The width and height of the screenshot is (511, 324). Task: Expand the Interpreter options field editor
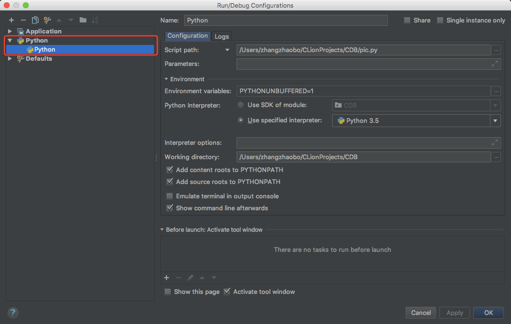point(494,142)
